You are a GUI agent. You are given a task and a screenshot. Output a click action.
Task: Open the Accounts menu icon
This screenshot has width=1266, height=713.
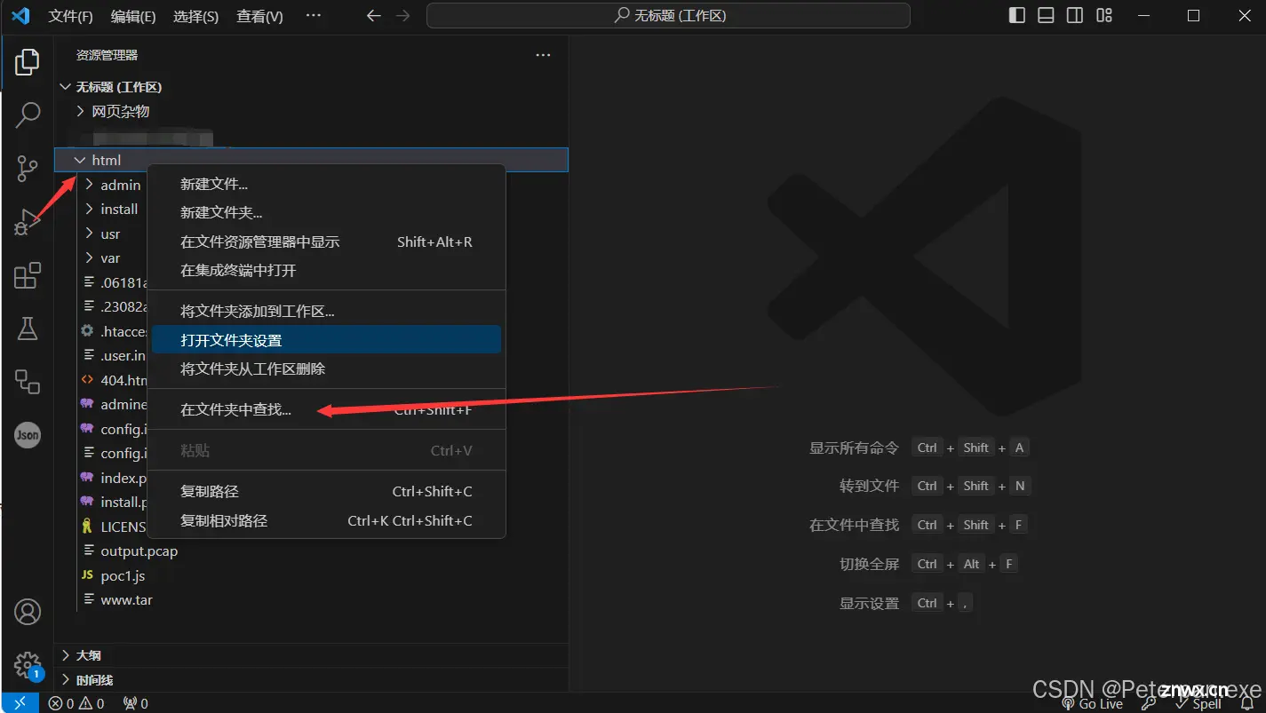point(28,612)
